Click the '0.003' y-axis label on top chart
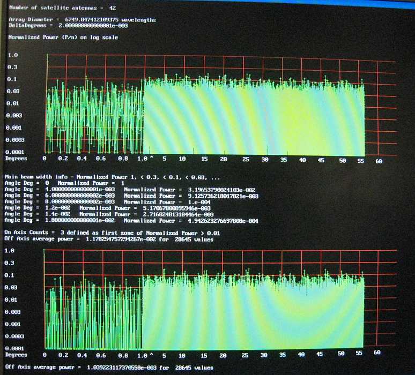The width and height of the screenshot is (415, 375). (x=14, y=115)
